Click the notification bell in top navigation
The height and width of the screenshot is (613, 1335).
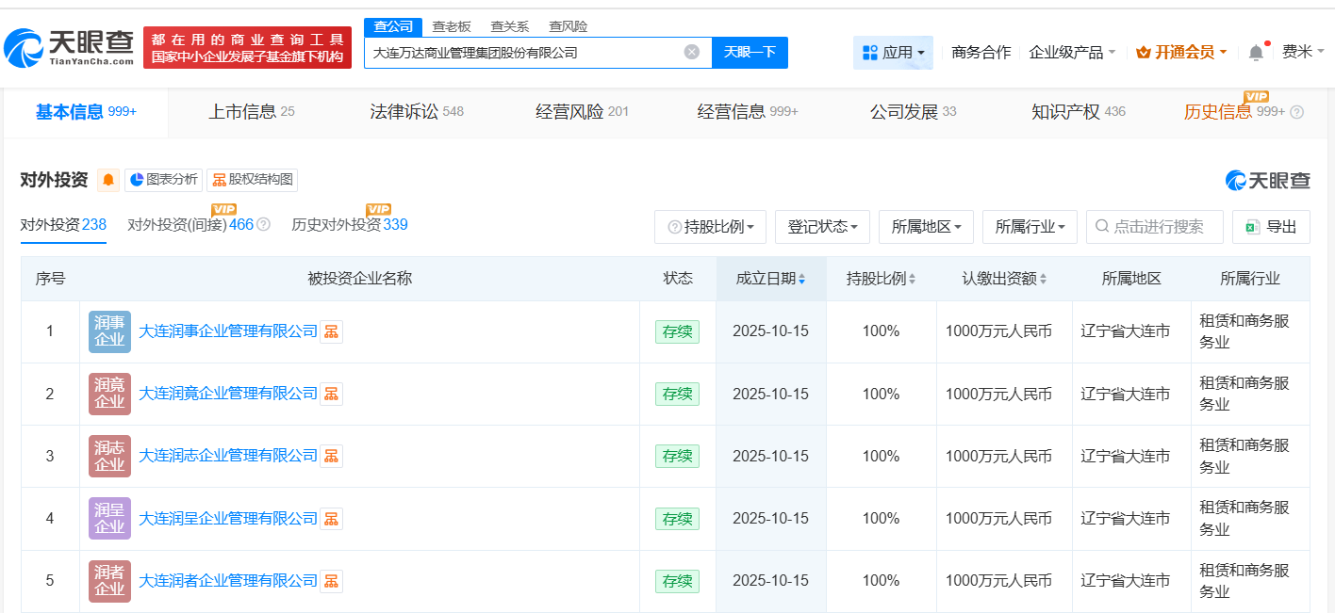1255,52
